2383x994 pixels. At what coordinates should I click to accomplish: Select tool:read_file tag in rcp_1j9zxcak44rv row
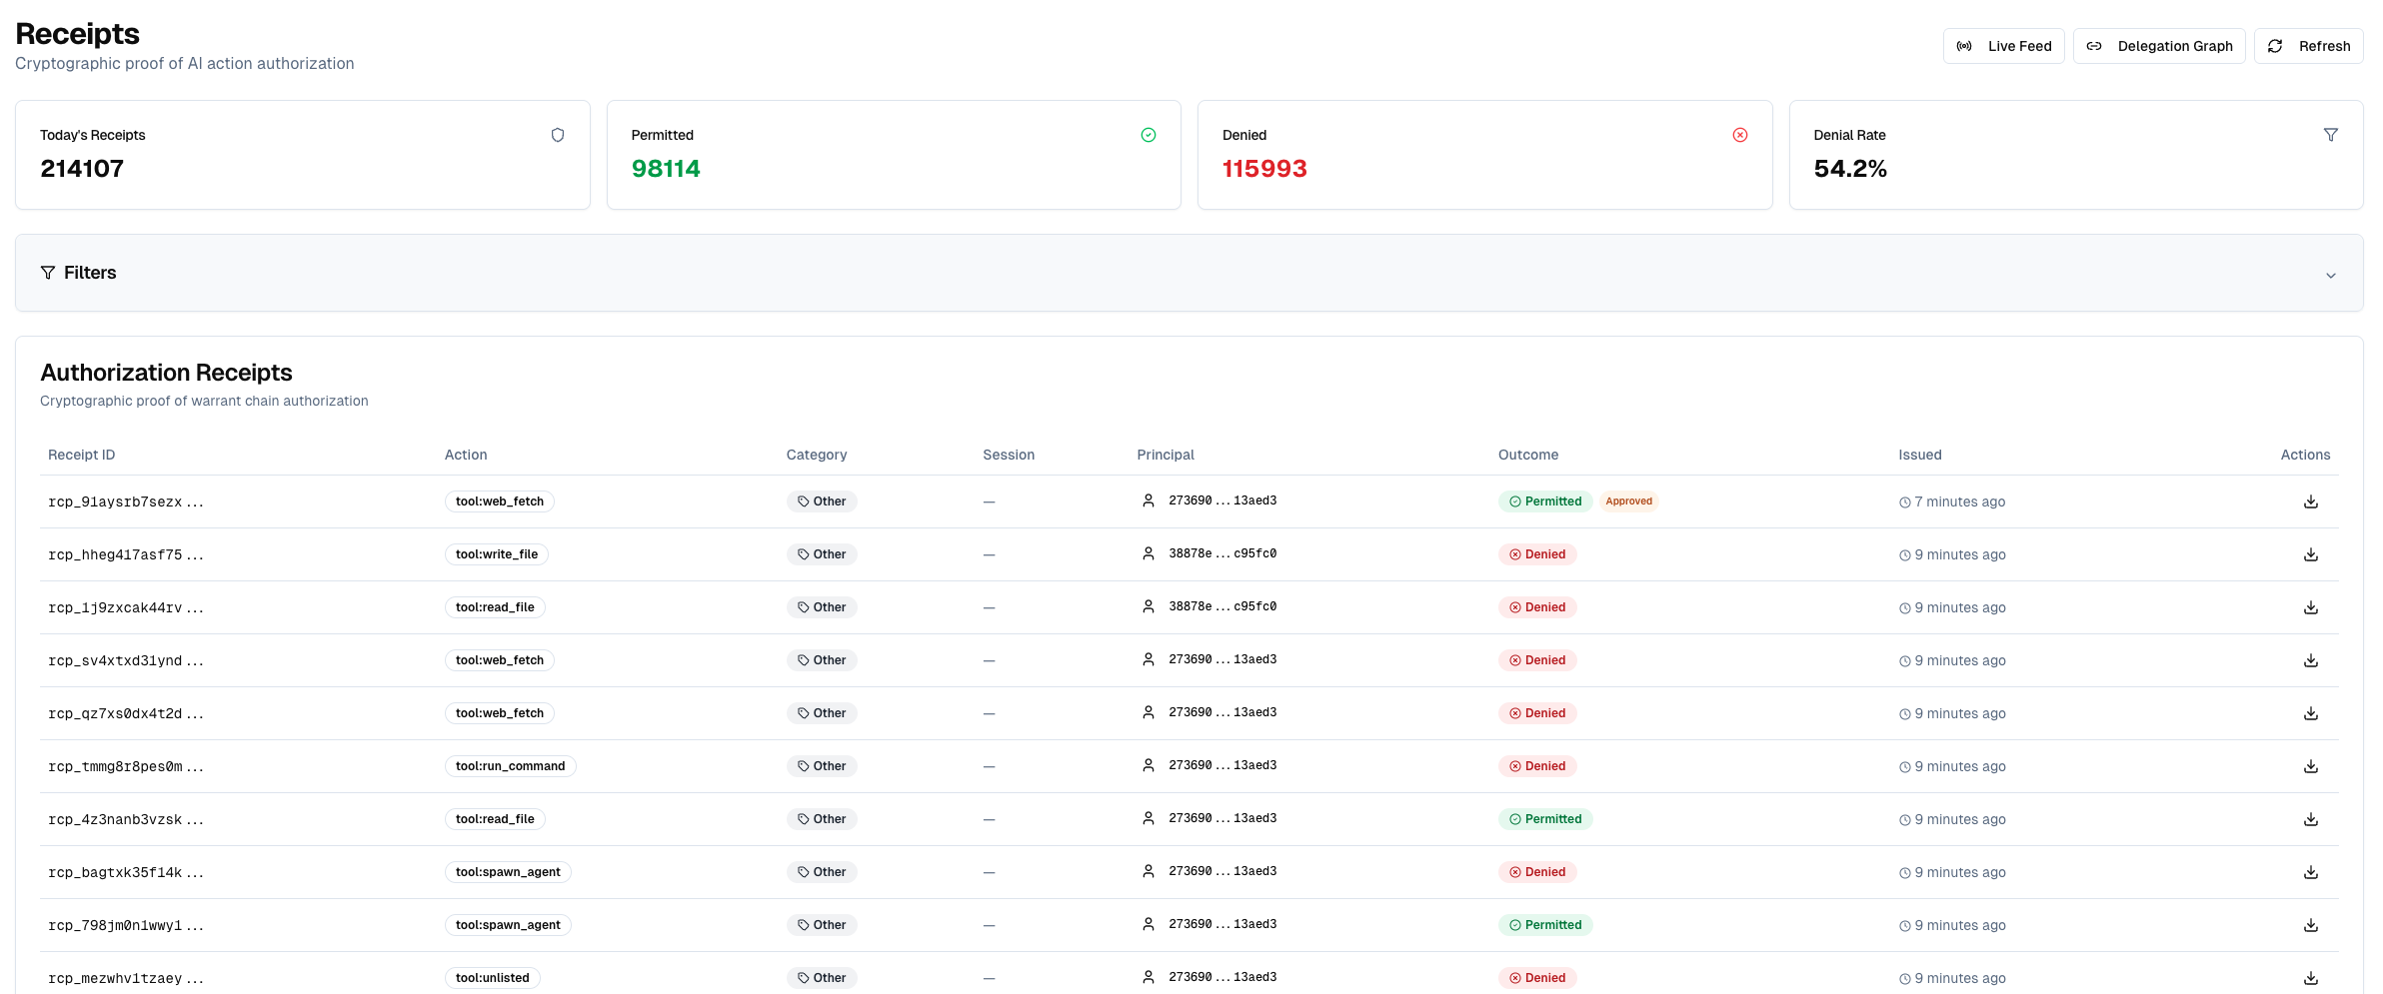click(495, 607)
